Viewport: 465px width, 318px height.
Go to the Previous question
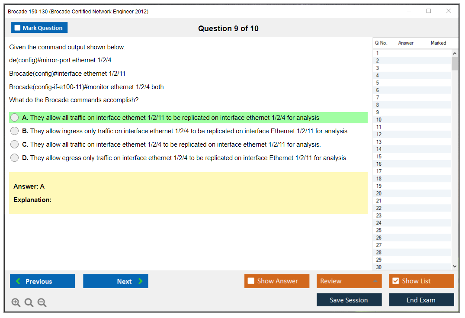[42, 281]
